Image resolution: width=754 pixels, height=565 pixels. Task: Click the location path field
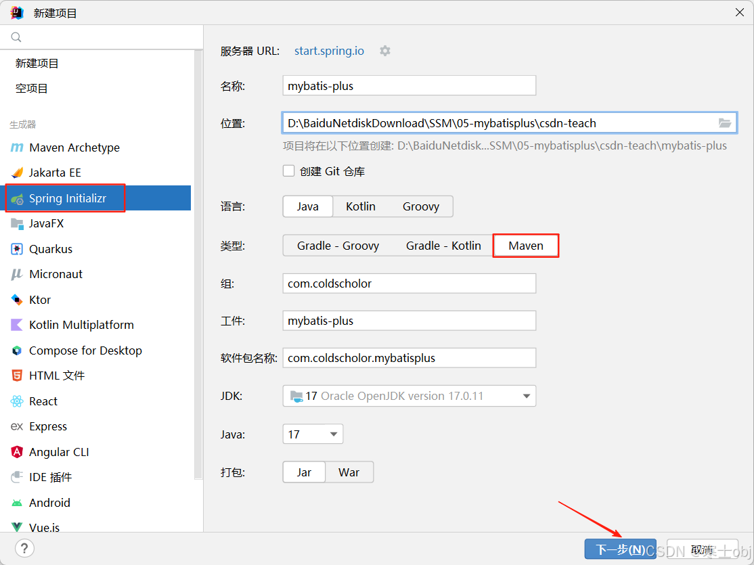click(x=509, y=123)
